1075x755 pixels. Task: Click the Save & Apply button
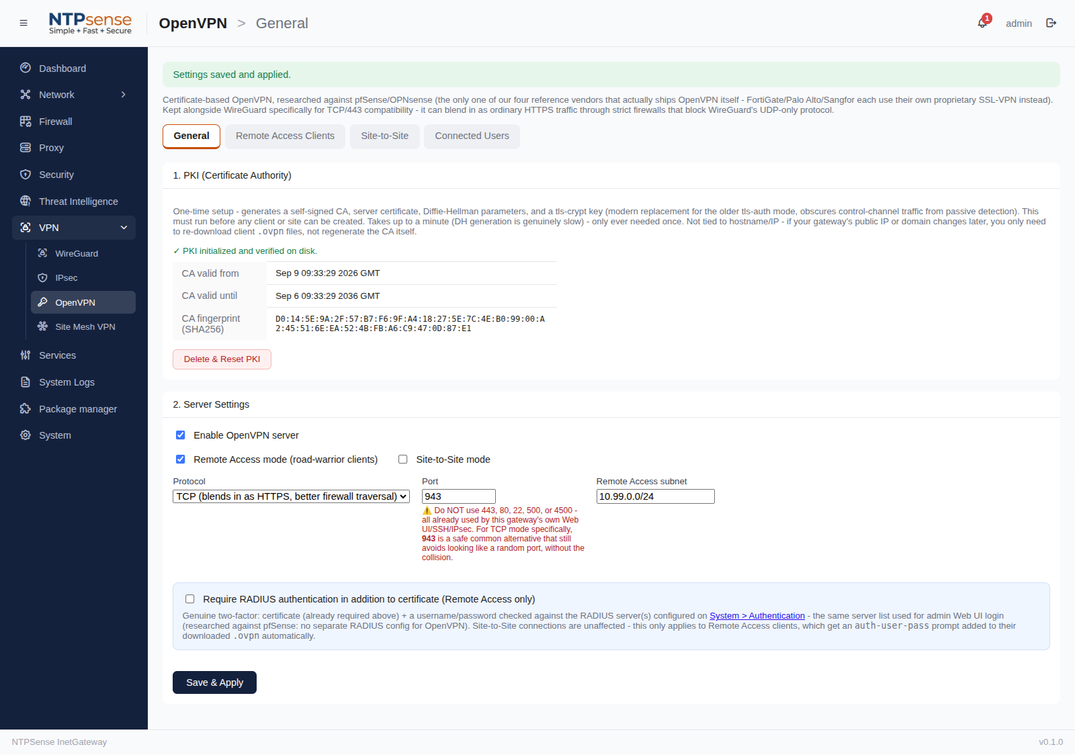[x=214, y=682]
